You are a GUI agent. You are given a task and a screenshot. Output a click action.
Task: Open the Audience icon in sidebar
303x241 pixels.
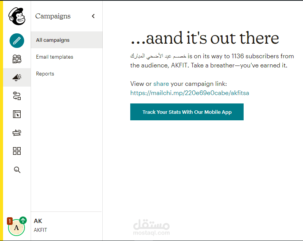tap(17, 59)
